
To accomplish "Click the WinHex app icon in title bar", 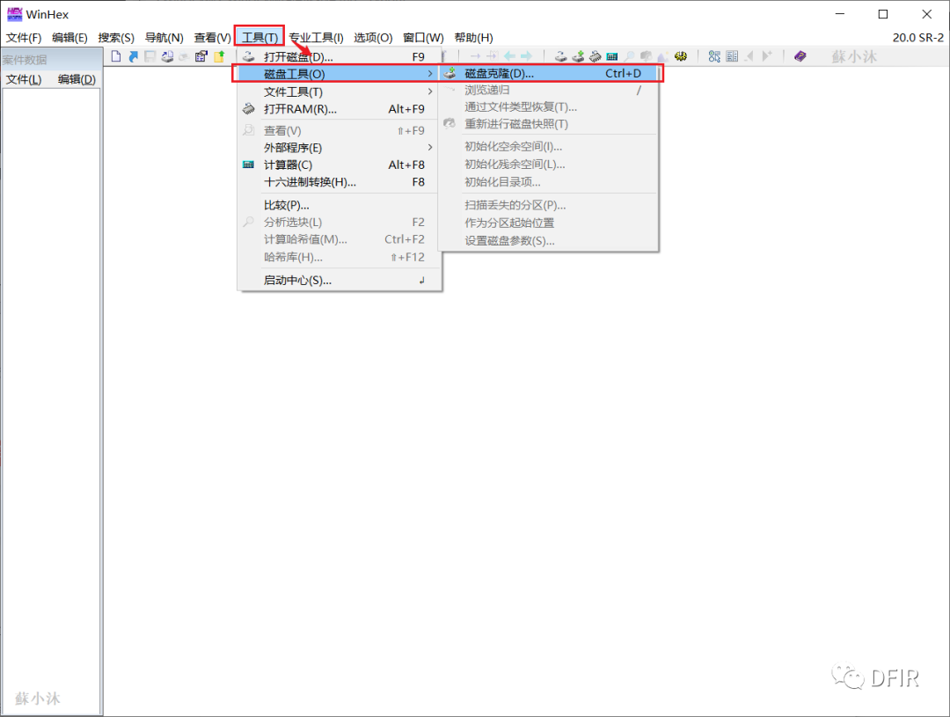I will pyautogui.click(x=15, y=14).
